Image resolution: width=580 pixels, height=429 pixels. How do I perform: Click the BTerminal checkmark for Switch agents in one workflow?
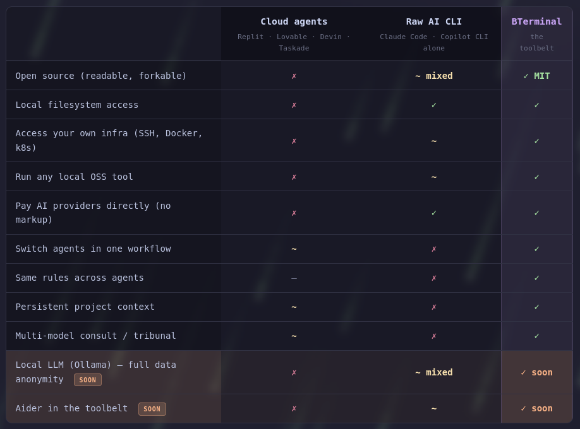pyautogui.click(x=536, y=249)
